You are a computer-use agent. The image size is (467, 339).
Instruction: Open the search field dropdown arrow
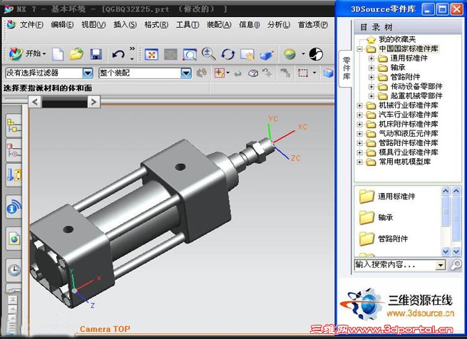(440, 265)
